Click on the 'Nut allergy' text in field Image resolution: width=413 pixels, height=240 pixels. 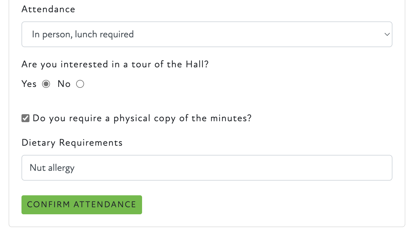pyautogui.click(x=52, y=168)
